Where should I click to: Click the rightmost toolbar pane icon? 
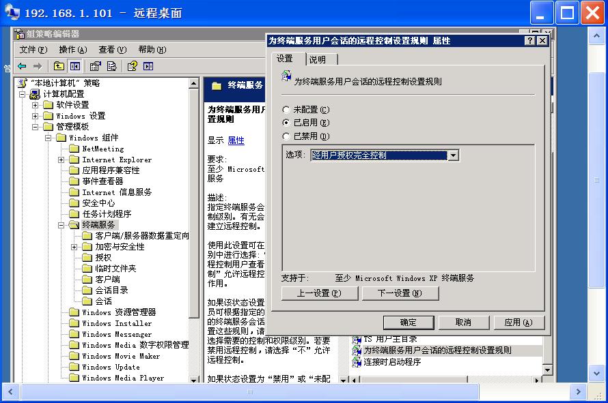[x=148, y=66]
